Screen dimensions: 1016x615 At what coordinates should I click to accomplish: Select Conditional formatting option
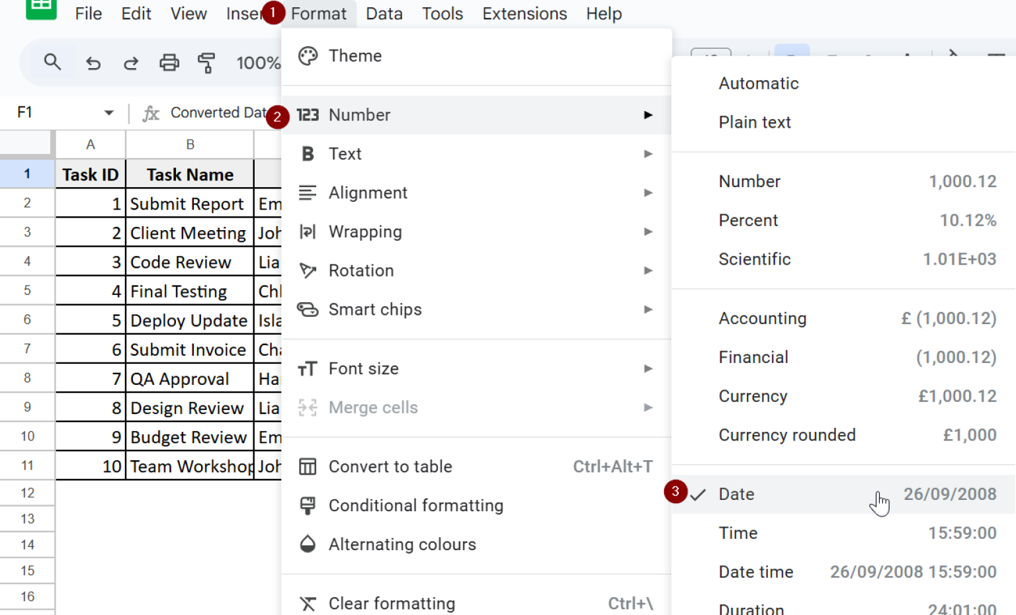point(415,506)
